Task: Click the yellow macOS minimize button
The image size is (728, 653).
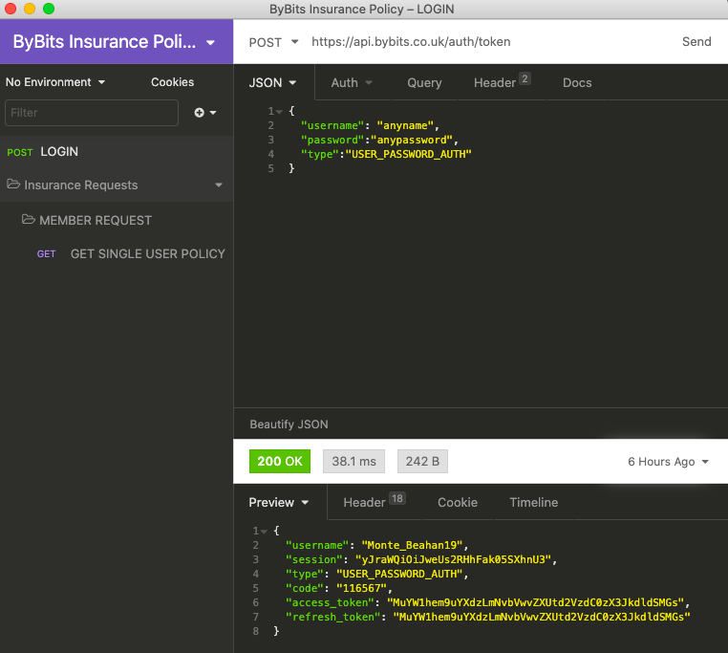Action: click(x=30, y=9)
